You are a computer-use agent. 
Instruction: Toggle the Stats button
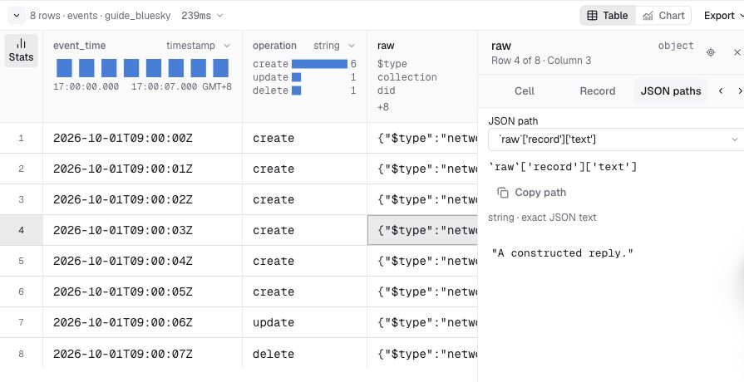pyautogui.click(x=21, y=50)
